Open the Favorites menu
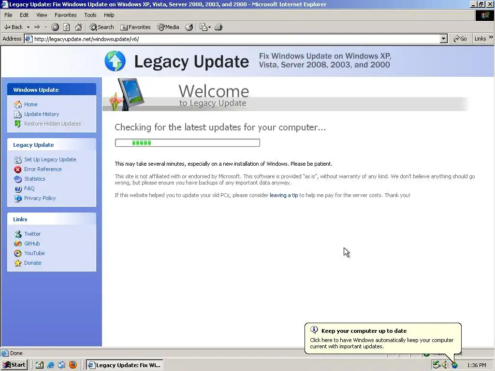Image resolution: width=495 pixels, height=371 pixels. pyautogui.click(x=65, y=15)
